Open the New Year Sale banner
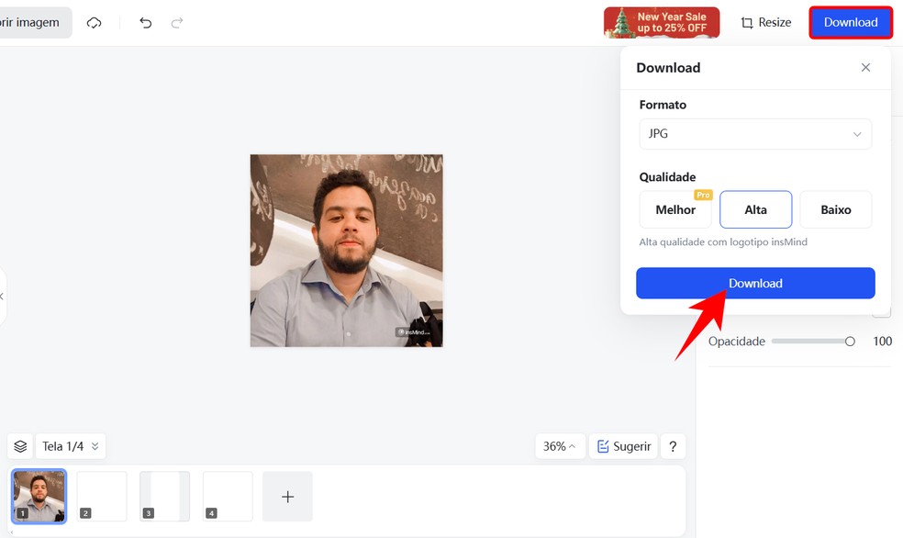Screen dimensions: 903x538 point(661,22)
